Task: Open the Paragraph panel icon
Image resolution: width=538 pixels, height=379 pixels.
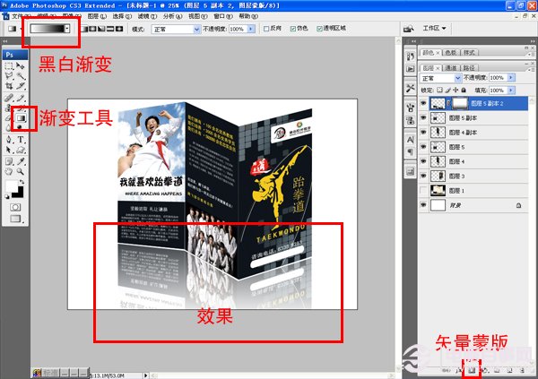Action: pyautogui.click(x=411, y=151)
